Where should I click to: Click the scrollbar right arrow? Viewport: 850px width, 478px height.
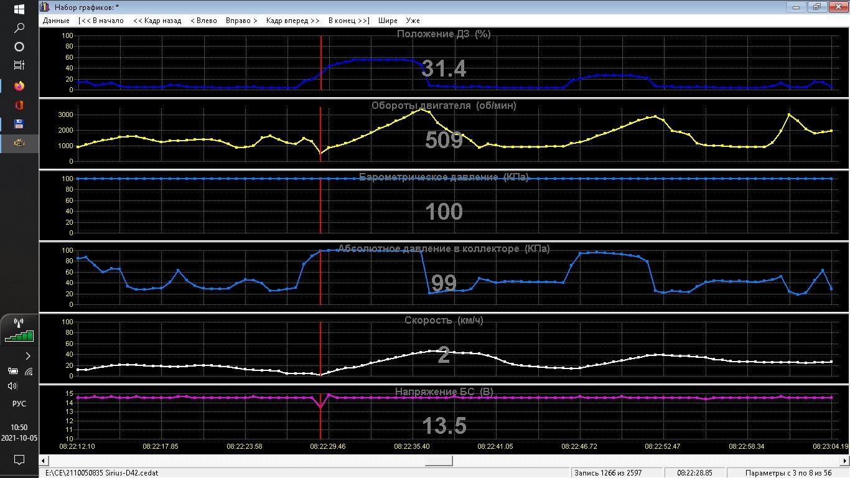click(x=844, y=461)
